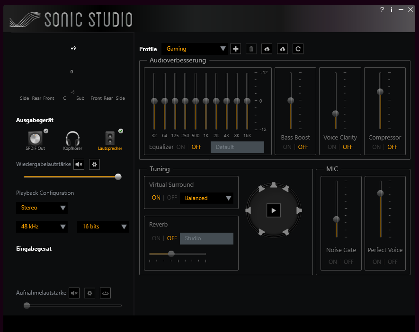Turn Compressor ON
This screenshot has height=332, width=419.
376,147
